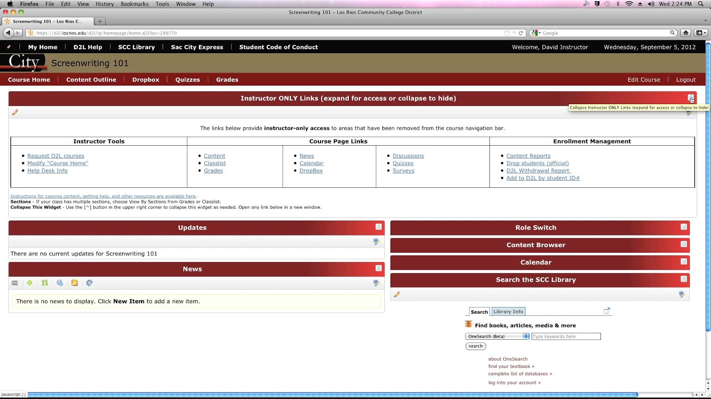Open Request D2L courses link
This screenshot has width=711, height=399.
point(56,156)
